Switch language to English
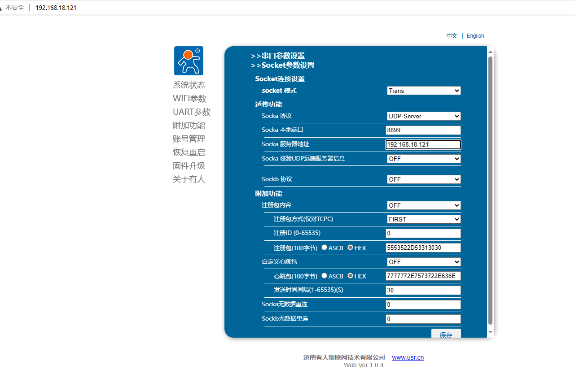Screen dimensions: 575x391 [475, 36]
